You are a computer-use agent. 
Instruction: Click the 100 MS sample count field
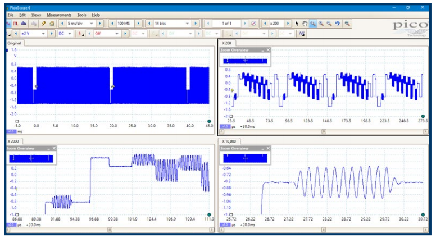click(124, 24)
